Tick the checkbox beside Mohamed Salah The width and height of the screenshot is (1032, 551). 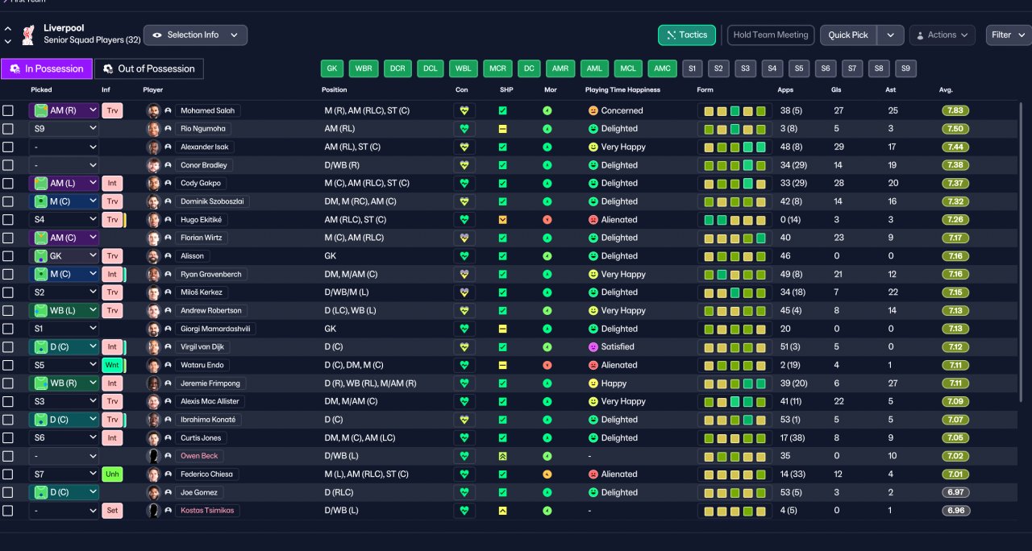coord(8,110)
